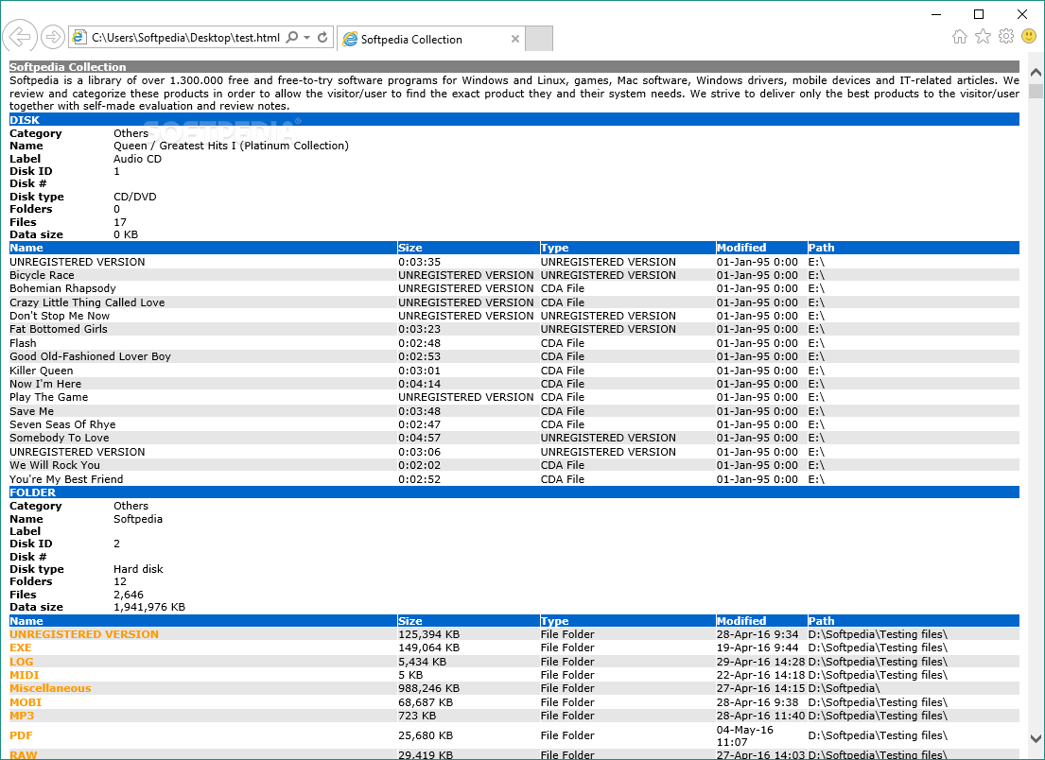Click the 0:04:57 size of Somebody To Love
This screenshot has width=1045, height=760.
click(x=419, y=438)
